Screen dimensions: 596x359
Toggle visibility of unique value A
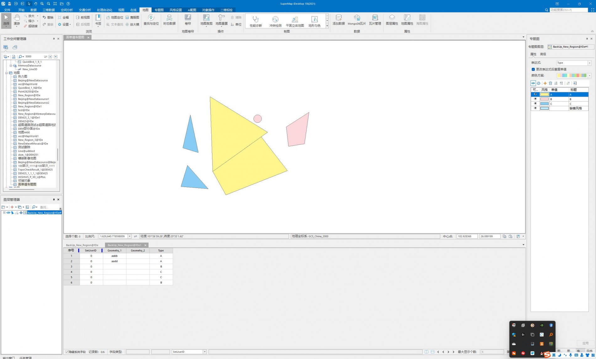click(535, 94)
